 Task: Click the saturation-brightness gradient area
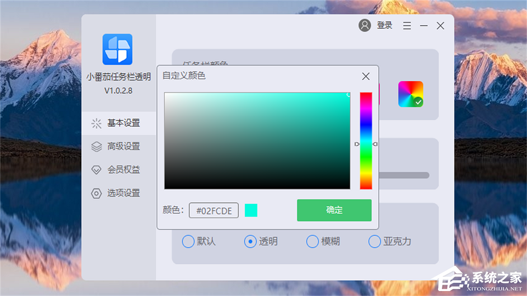(x=257, y=141)
